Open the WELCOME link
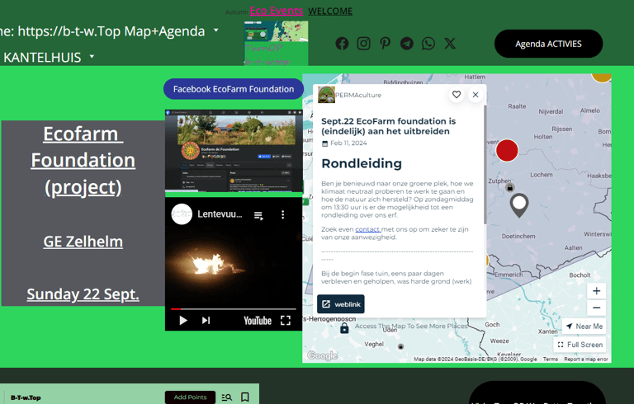The image size is (634, 404). coord(330,12)
